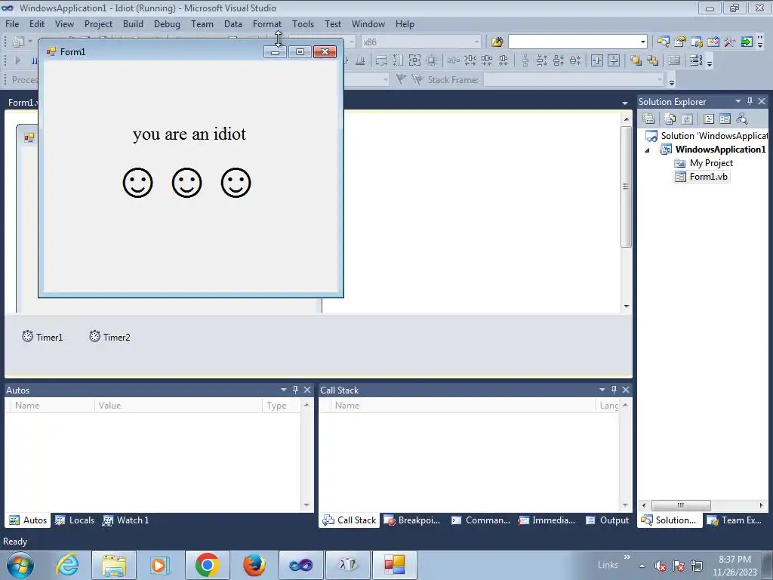Image resolution: width=773 pixels, height=580 pixels.
Task: Click View Designer icon in Solution Explorer
Action: point(725,119)
